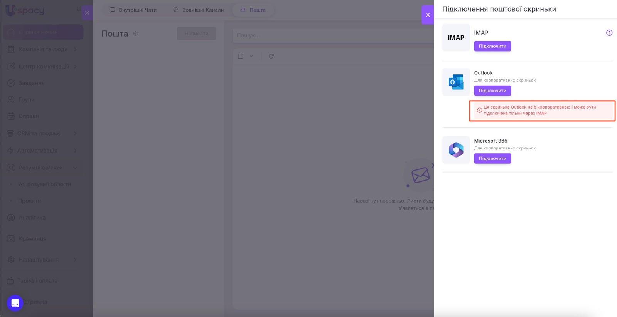
Task: Expand the Автоматизація chevron
Action: [x=75, y=151]
